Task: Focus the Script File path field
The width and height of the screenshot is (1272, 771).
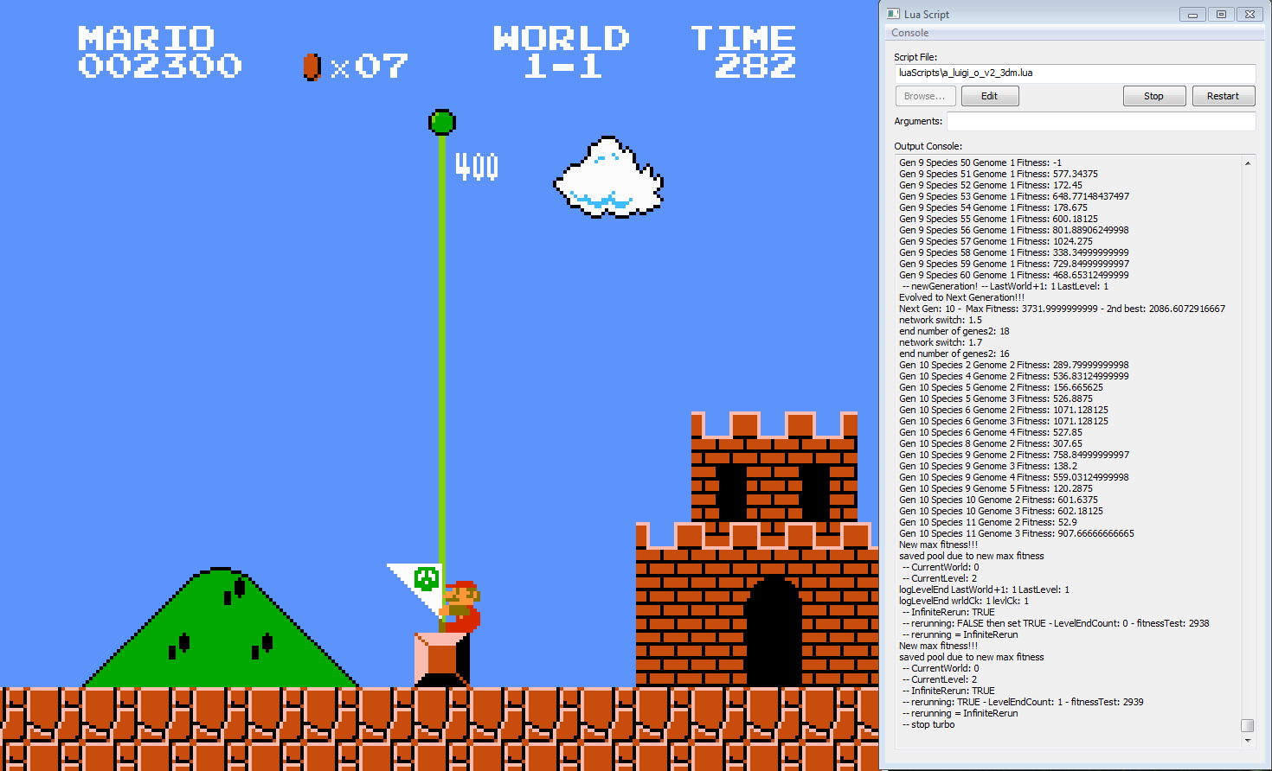Action: coord(1074,73)
